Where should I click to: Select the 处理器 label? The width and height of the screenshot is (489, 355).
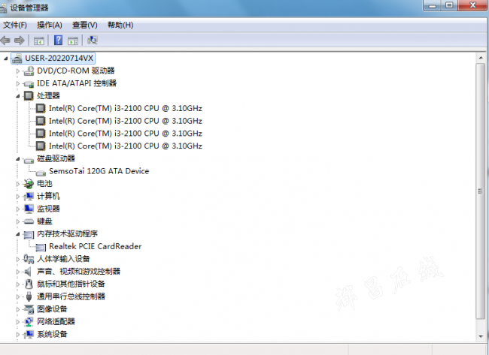pyautogui.click(x=48, y=96)
